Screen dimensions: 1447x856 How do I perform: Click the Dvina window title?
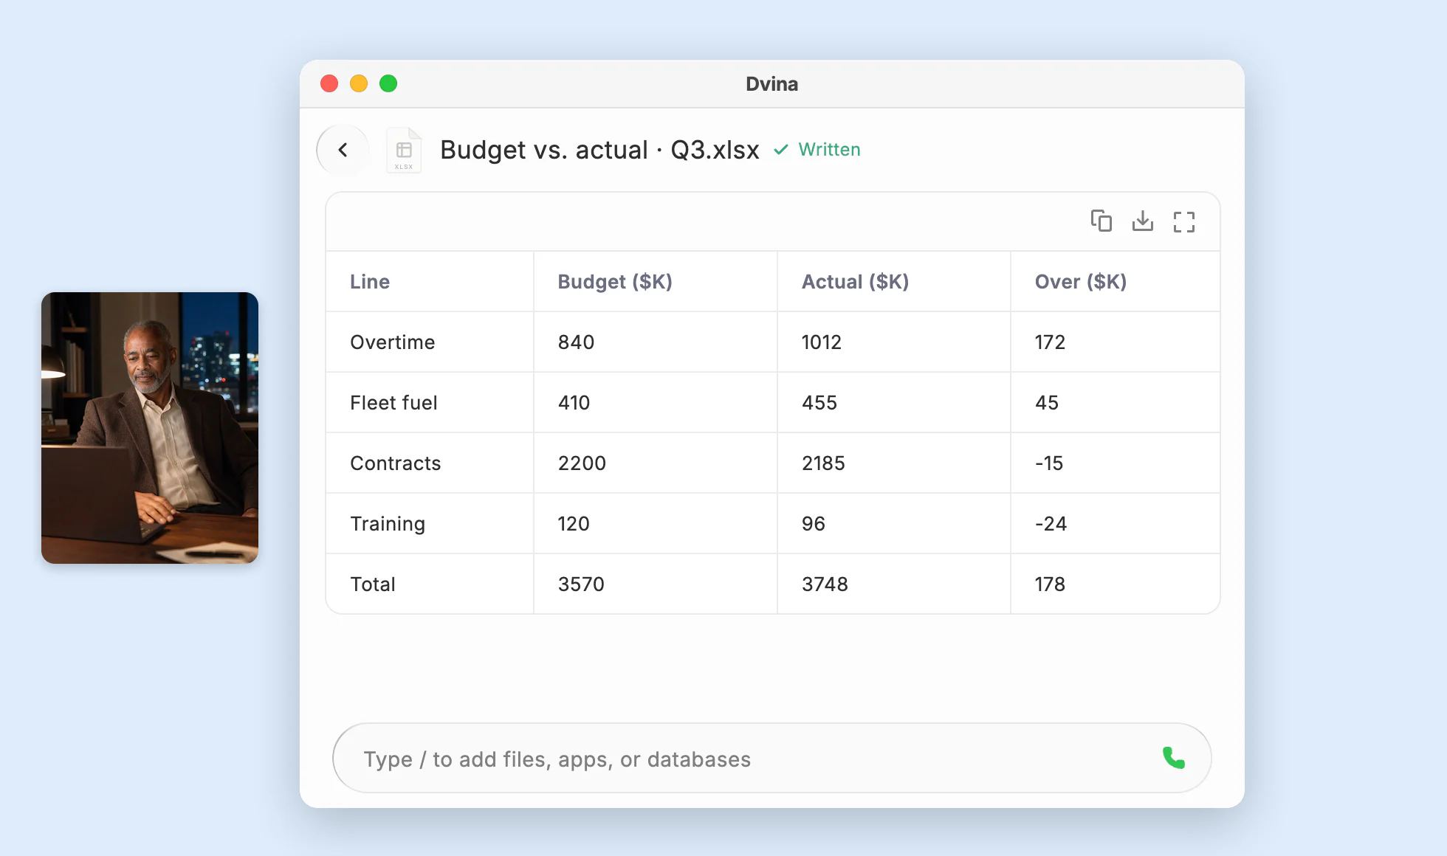tap(771, 83)
